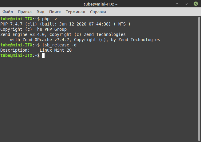Click the Zend Engine v3.4.0 line
This screenshot has height=142, width=201.
click(63, 34)
